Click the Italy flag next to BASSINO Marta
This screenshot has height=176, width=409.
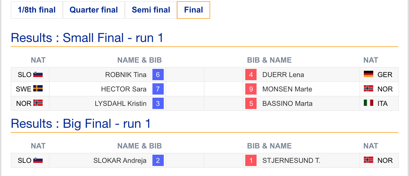pos(369,103)
